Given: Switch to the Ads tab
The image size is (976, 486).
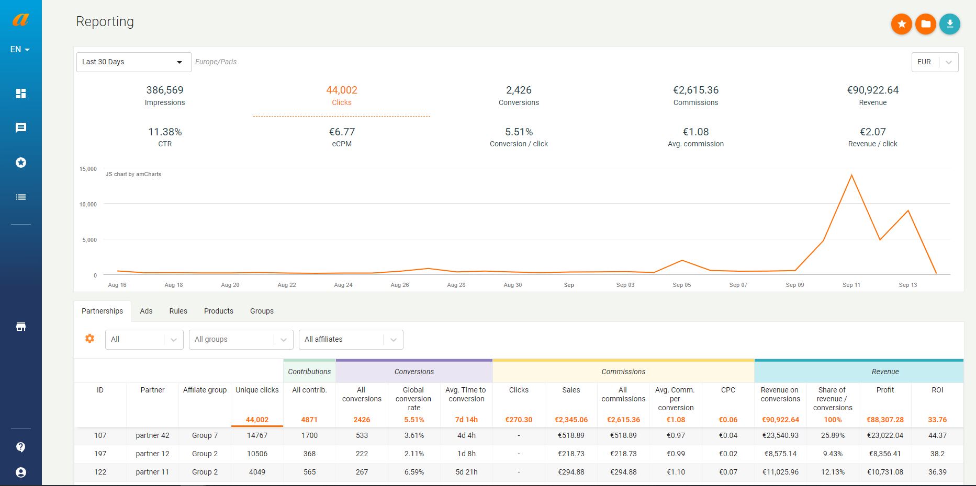Looking at the screenshot, I should [x=146, y=311].
